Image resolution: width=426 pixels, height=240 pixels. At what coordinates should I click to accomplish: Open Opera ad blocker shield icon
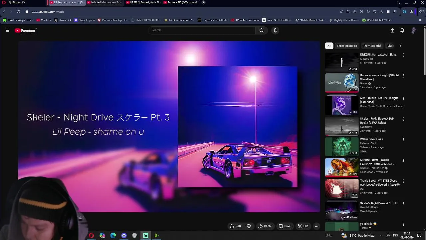pos(361,12)
